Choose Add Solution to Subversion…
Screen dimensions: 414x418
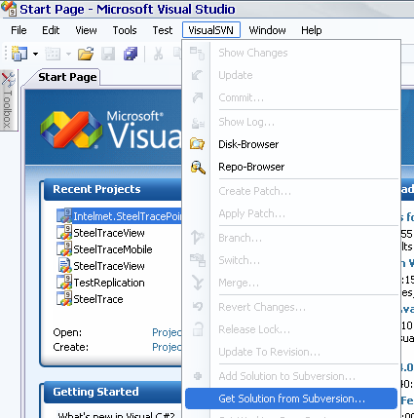coord(291,376)
